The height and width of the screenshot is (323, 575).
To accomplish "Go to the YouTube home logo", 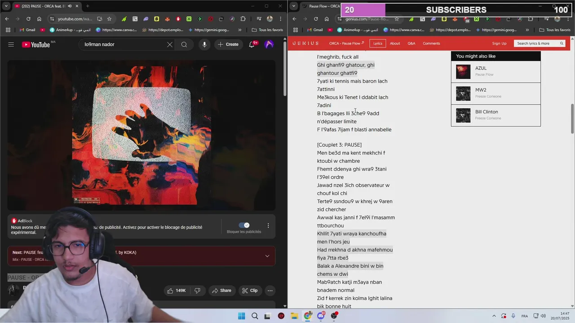I will 36,44.
